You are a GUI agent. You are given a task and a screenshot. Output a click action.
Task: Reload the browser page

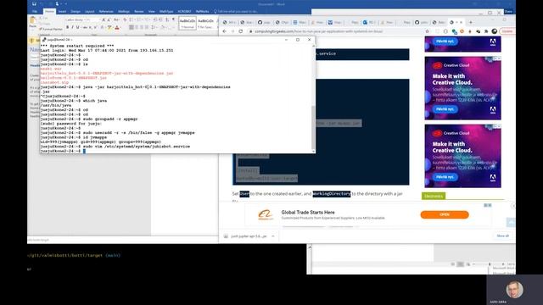click(x=241, y=31)
